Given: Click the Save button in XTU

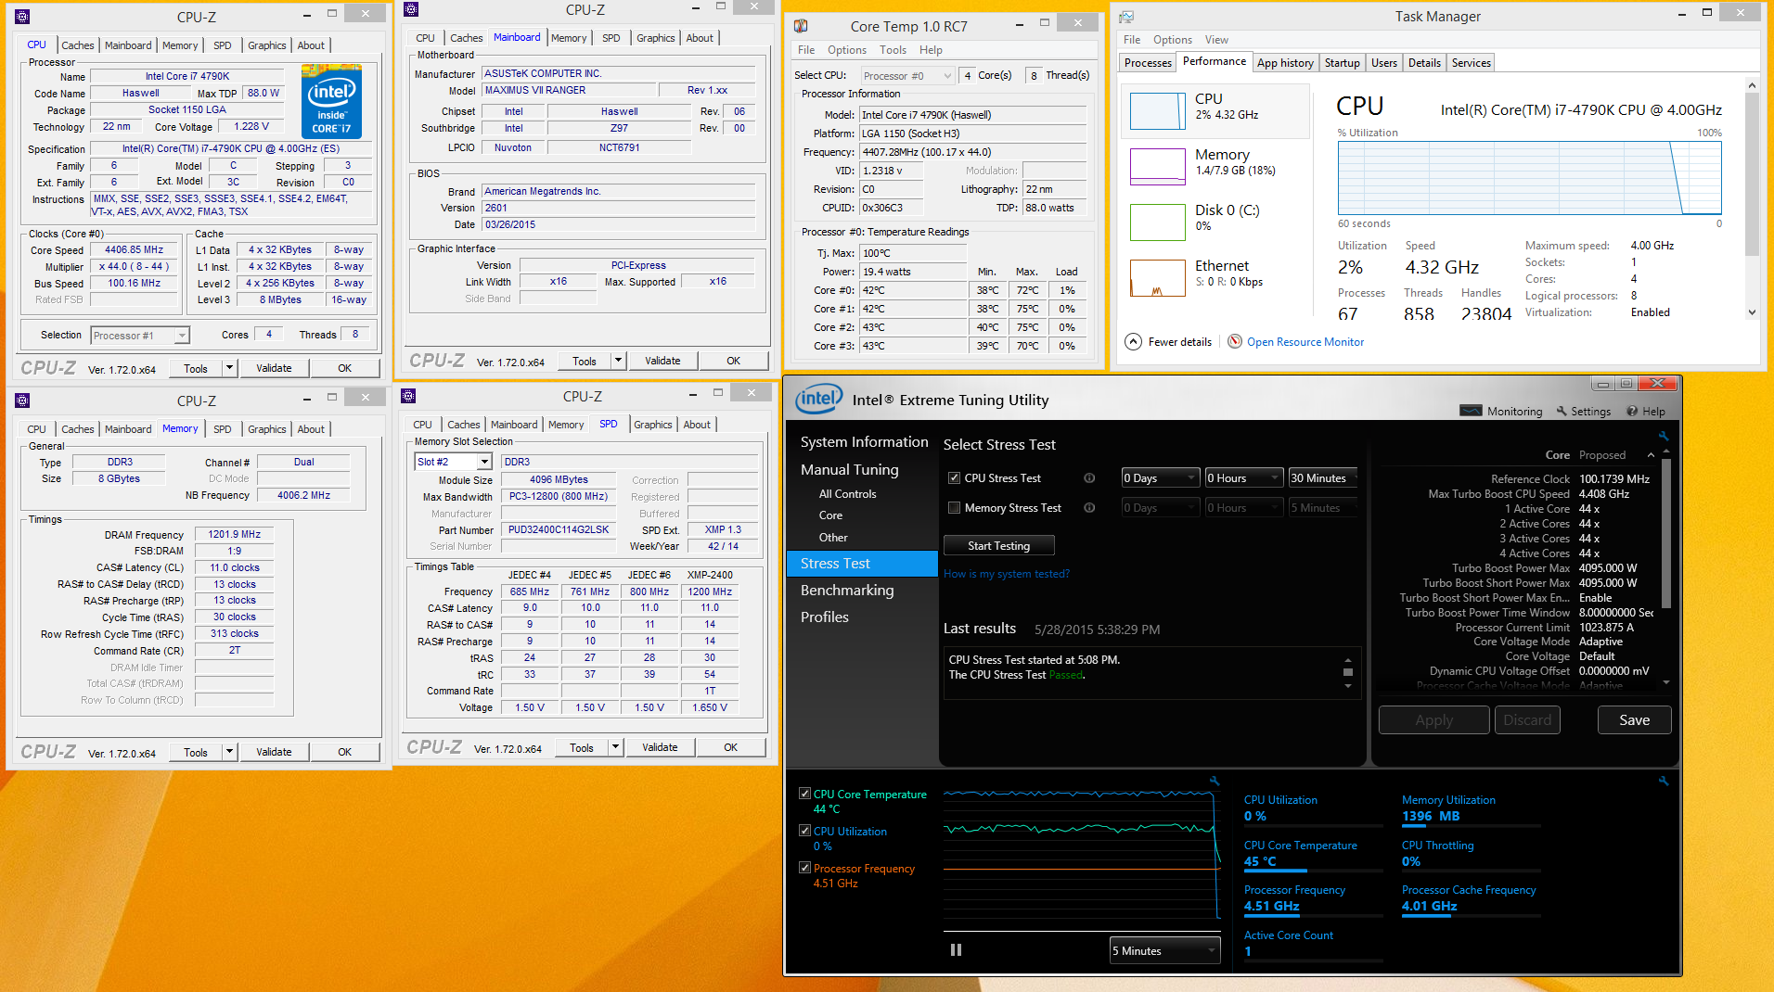Looking at the screenshot, I should tap(1634, 719).
